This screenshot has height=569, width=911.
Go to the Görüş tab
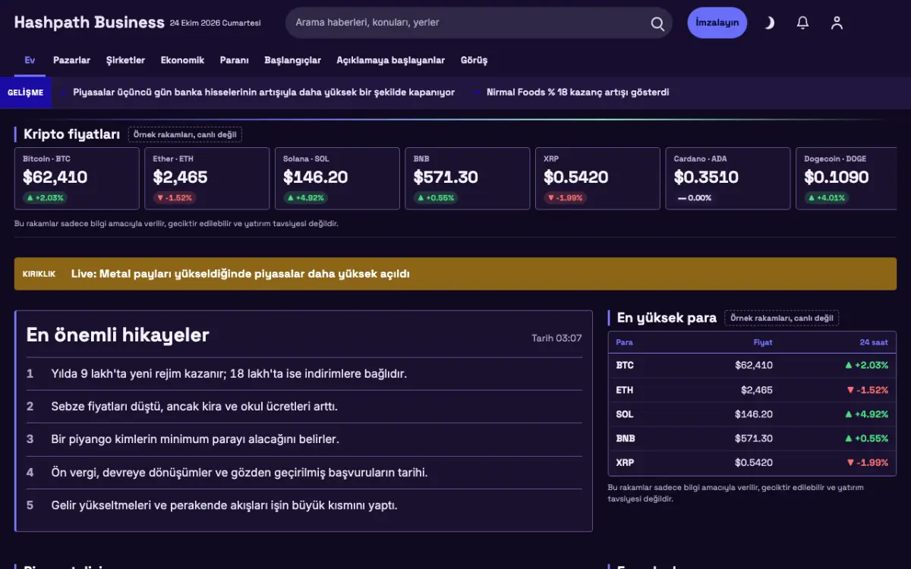[x=474, y=60]
